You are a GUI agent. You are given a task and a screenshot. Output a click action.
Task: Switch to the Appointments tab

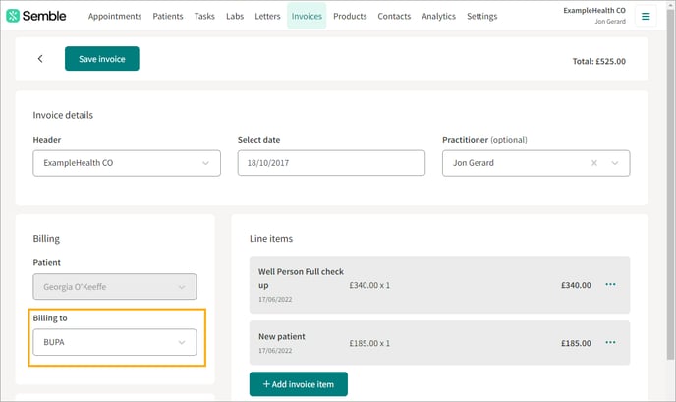click(115, 16)
